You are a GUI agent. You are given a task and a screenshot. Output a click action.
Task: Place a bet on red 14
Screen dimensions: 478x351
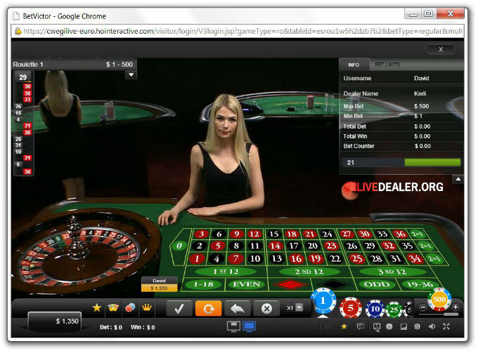275,246
